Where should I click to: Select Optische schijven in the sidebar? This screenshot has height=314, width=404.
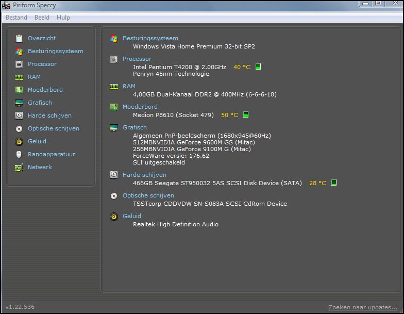(53, 128)
